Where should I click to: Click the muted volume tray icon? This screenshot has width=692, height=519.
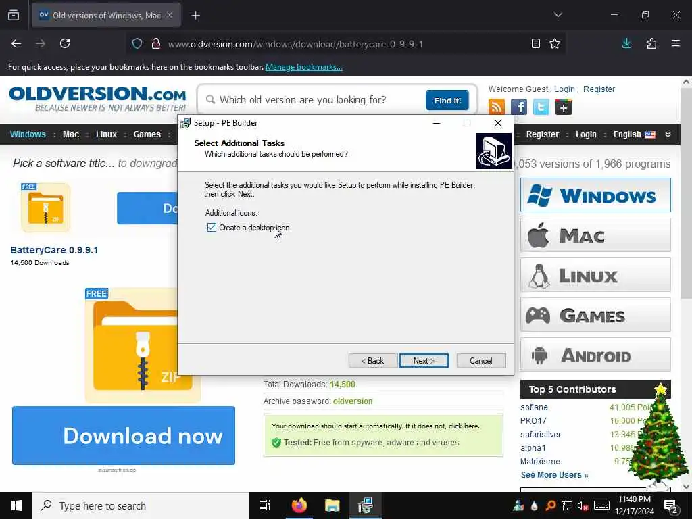583,505
